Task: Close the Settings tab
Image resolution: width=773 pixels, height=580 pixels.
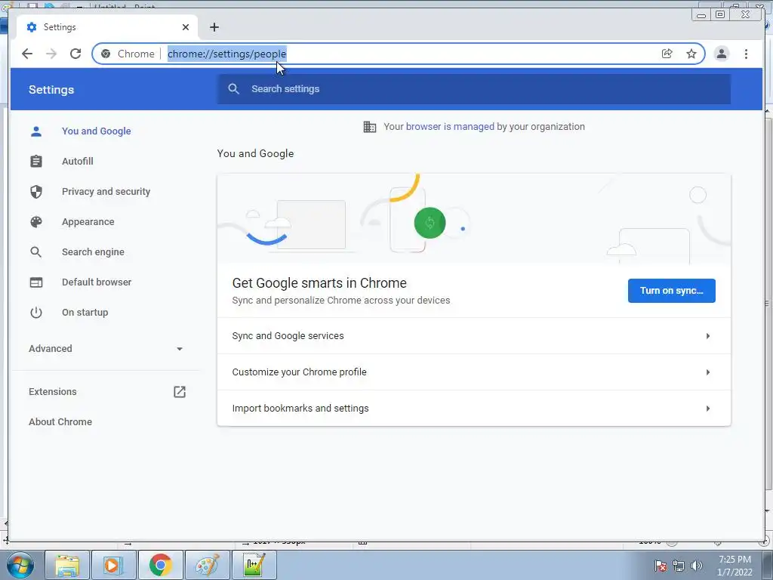Action: 186,27
